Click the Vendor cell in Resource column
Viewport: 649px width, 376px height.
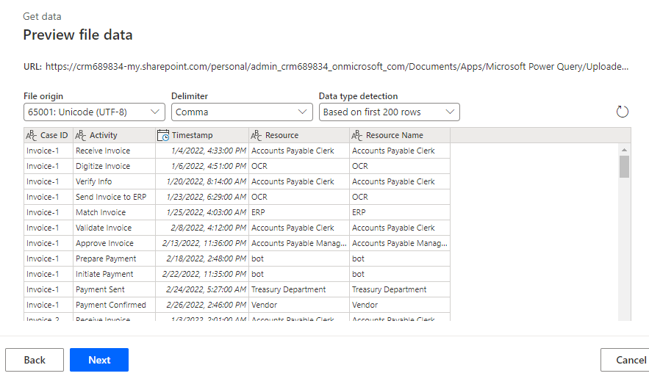pyautogui.click(x=299, y=305)
